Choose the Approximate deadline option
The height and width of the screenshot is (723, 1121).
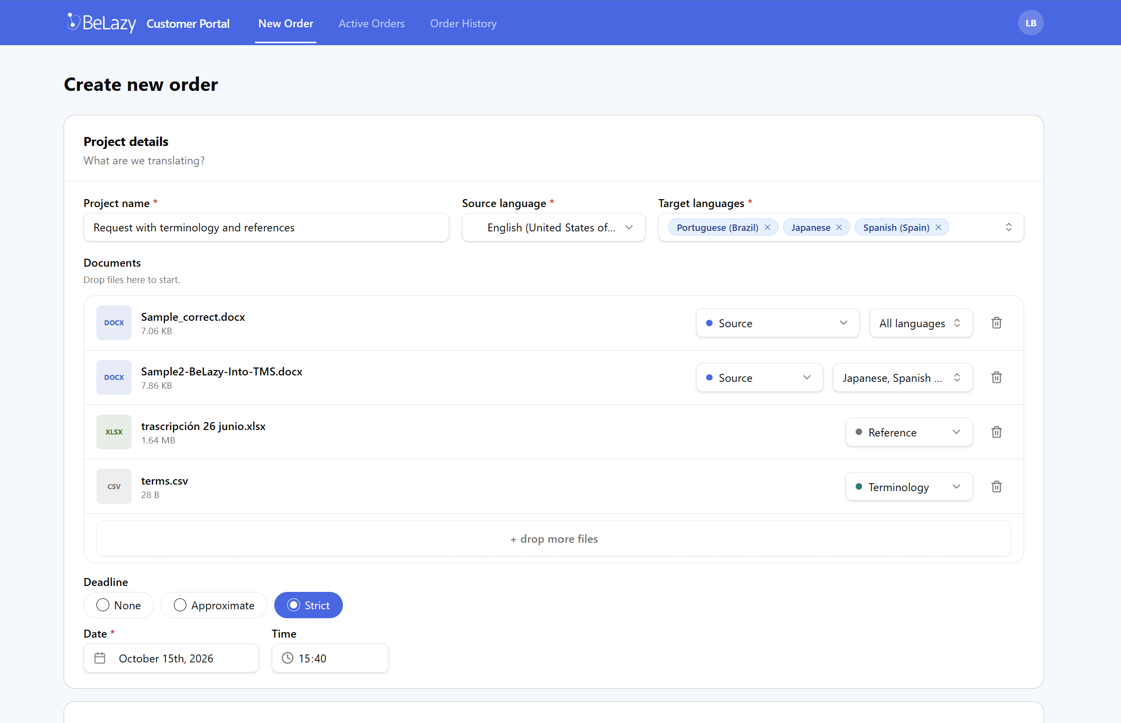point(214,605)
